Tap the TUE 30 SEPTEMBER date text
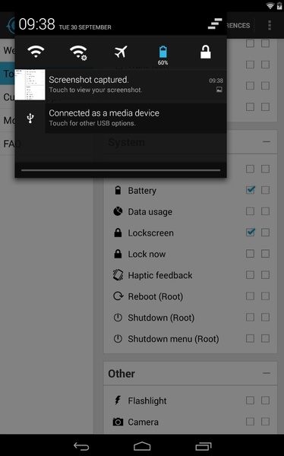284x456 pixels. [85, 27]
